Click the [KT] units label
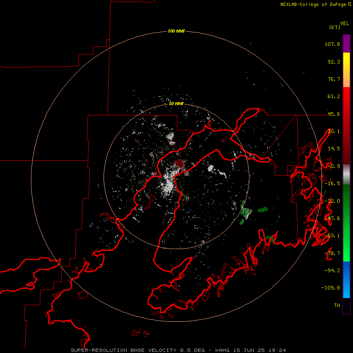353x353 pixels. coord(335,27)
